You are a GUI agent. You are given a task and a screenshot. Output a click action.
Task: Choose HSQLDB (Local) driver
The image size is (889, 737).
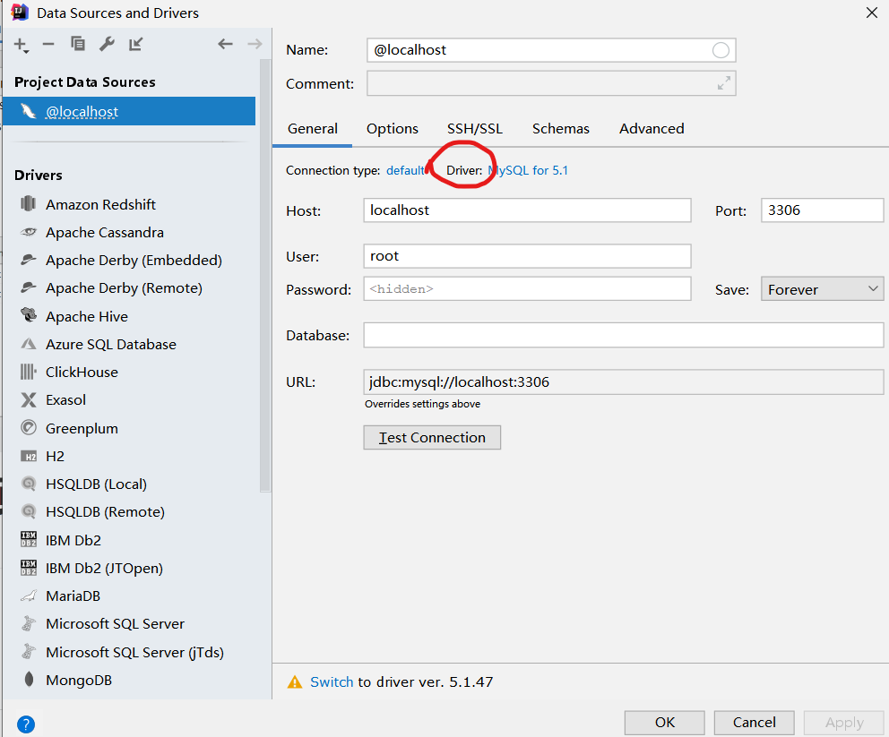tap(96, 484)
